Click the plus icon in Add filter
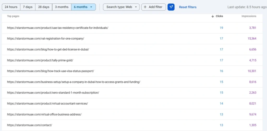Viewport: 267px width, 131px height. (x=145, y=7)
